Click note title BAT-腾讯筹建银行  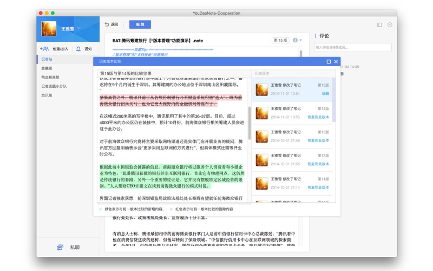pos(158,41)
